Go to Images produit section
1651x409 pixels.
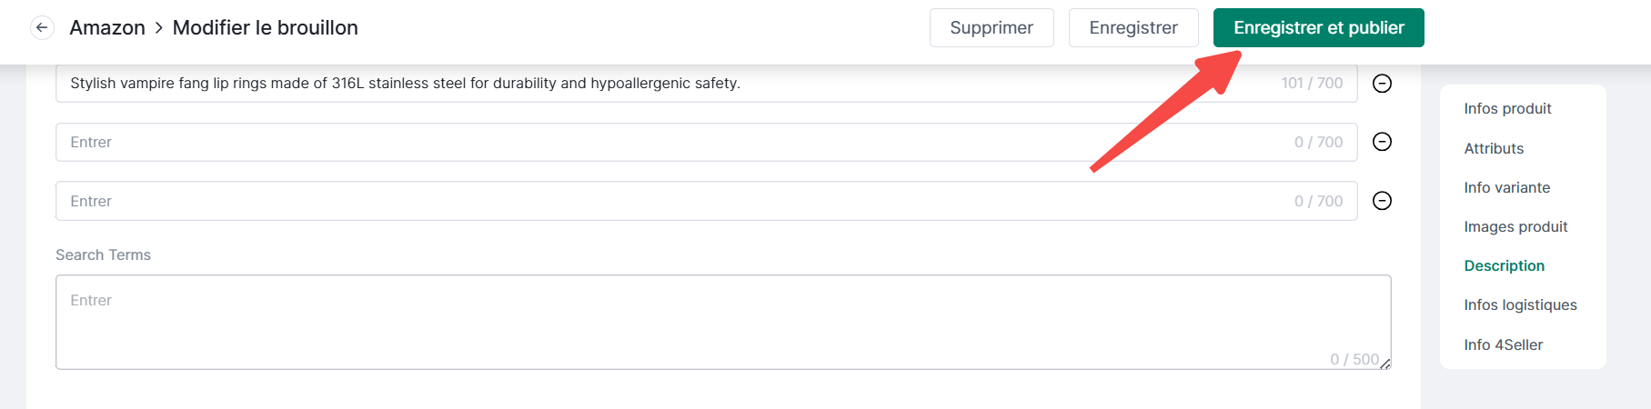tap(1515, 226)
